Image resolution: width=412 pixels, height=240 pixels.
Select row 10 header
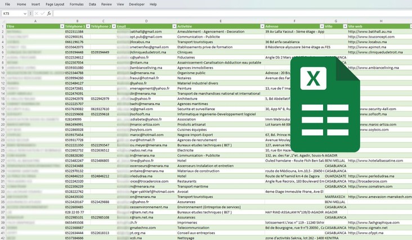[x=2, y=73]
